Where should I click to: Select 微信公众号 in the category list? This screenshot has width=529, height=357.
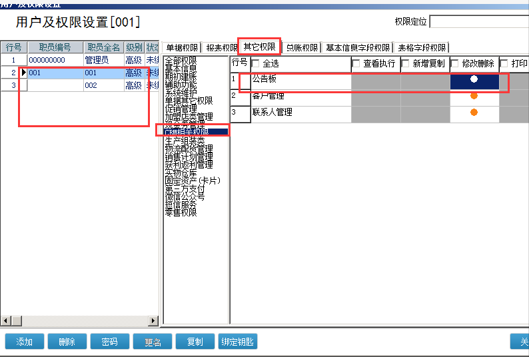point(185,196)
